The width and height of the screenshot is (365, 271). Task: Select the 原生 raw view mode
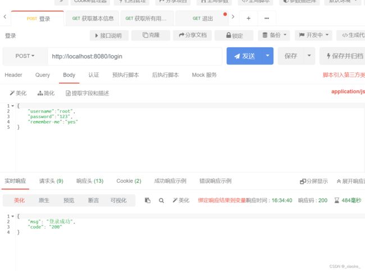44,200
